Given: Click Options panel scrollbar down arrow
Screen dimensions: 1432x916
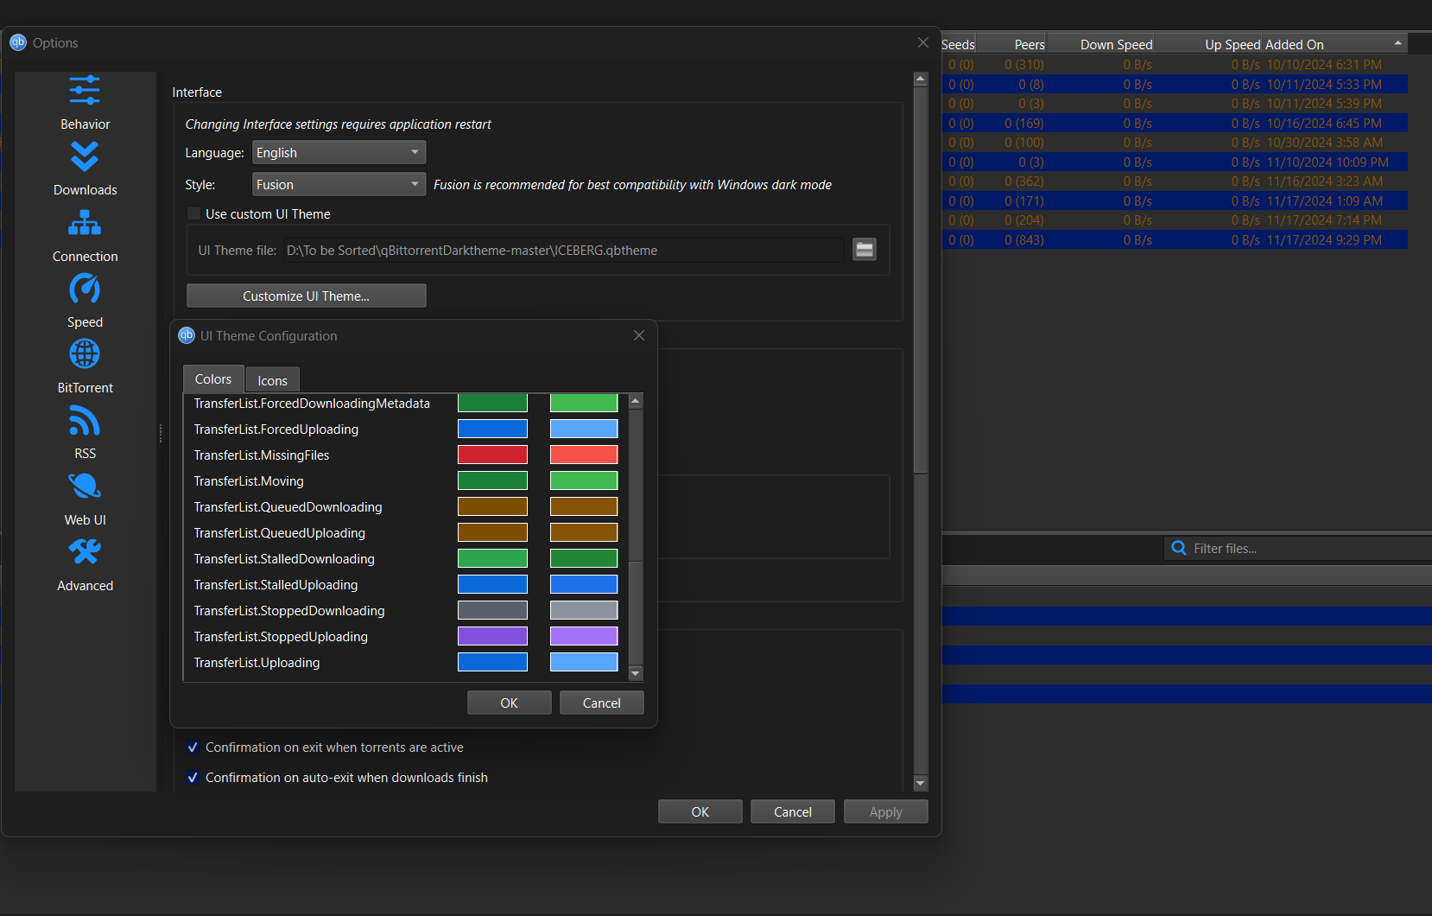Looking at the screenshot, I should 921,783.
